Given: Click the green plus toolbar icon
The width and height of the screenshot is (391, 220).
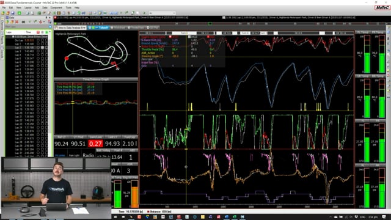Looking at the screenshot, I should point(19,13).
